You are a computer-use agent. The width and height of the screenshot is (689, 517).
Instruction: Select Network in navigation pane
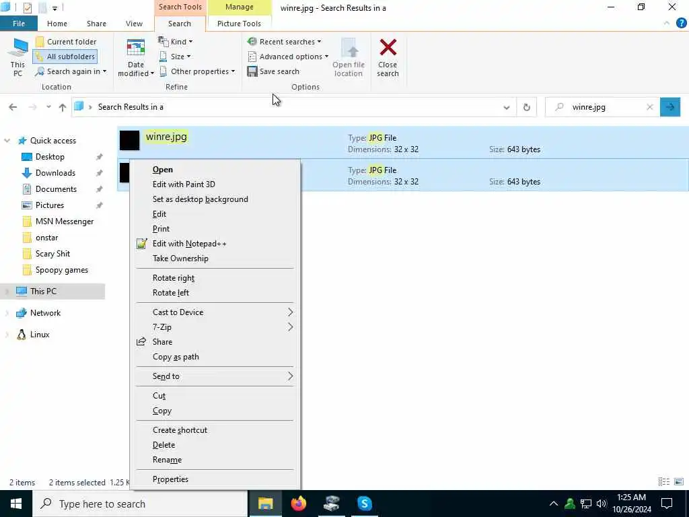click(45, 313)
